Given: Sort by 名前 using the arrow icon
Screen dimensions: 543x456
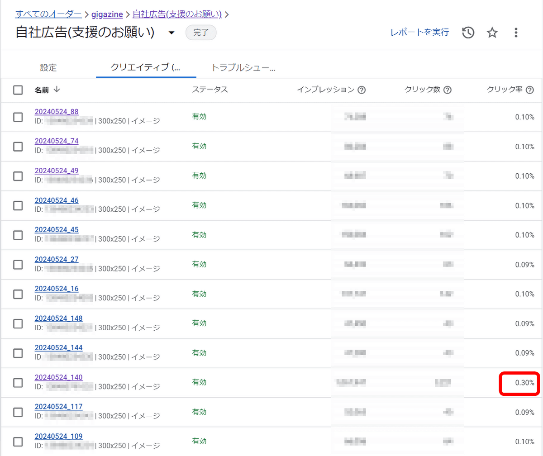Looking at the screenshot, I should tap(57, 90).
